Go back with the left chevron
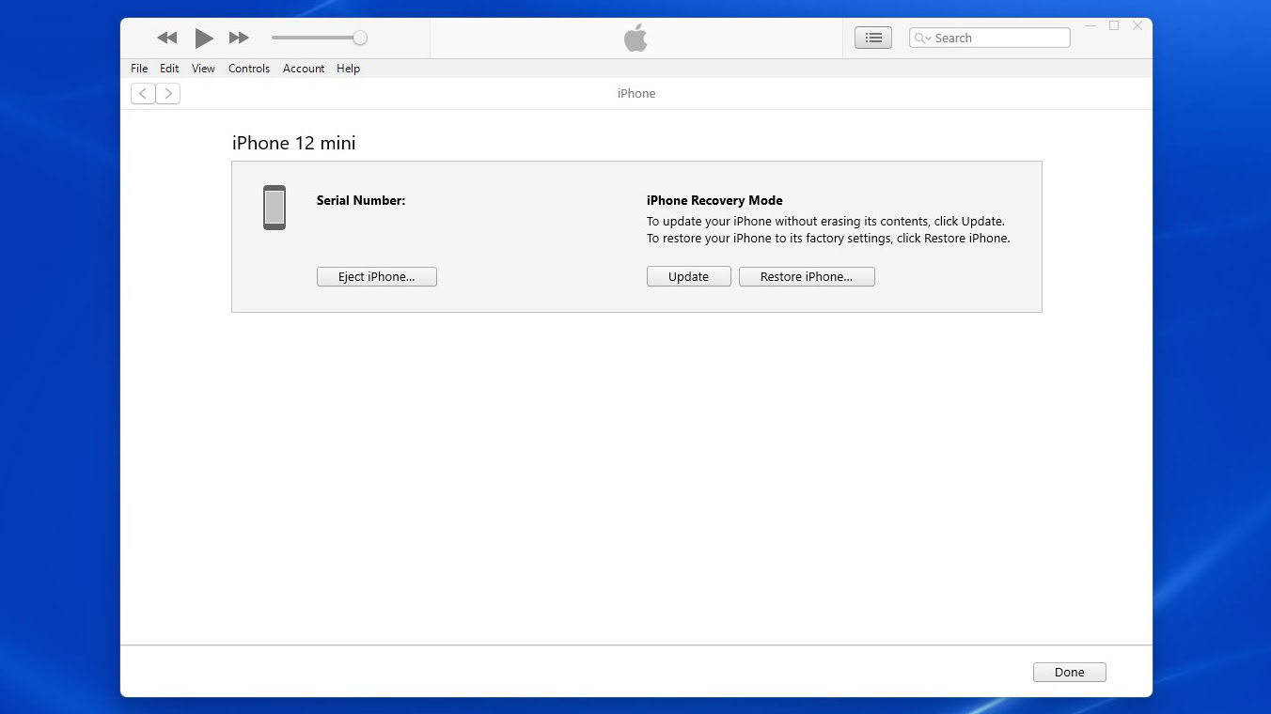 point(143,93)
